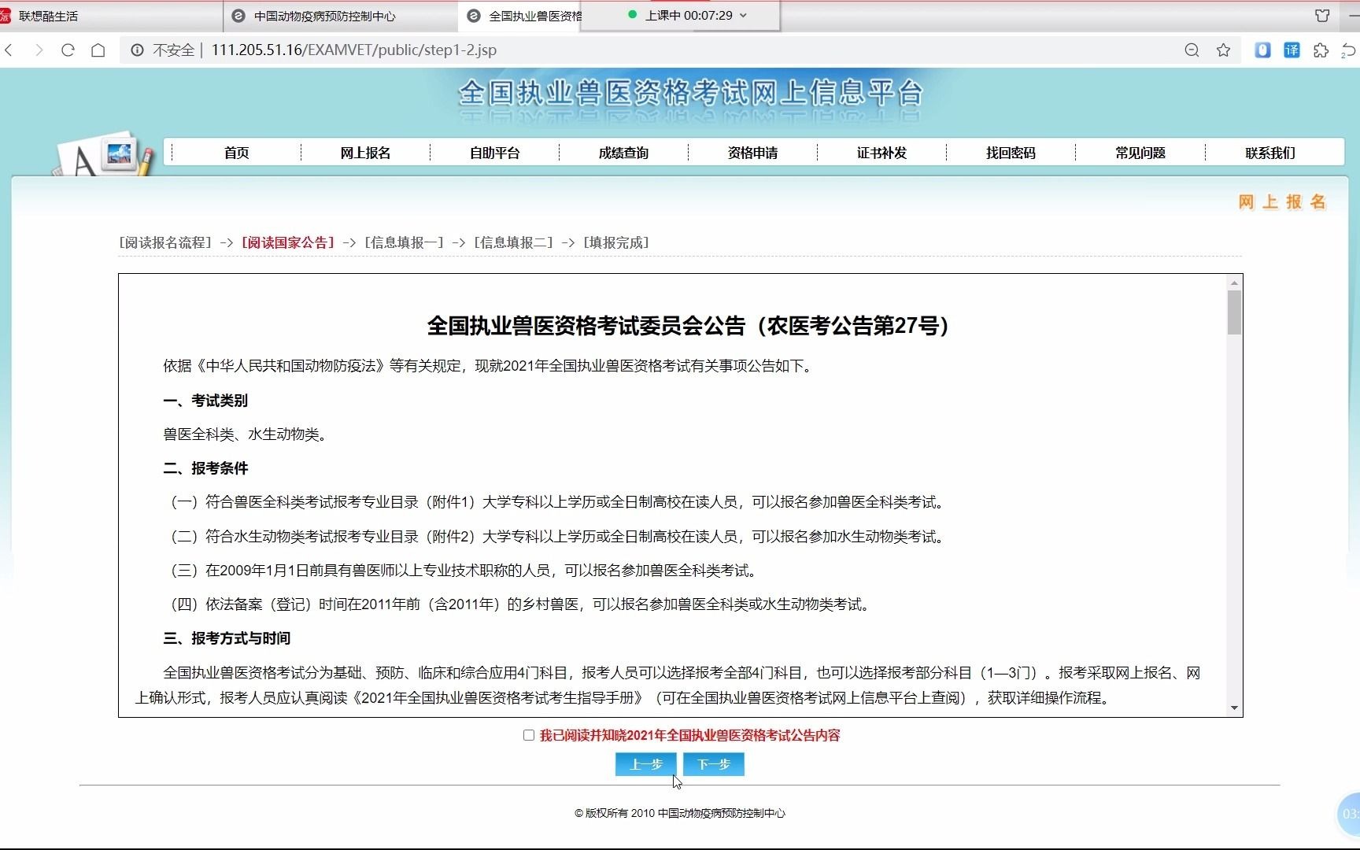Screen dimensions: 1360x850
Task: Check 我已阅读并知晓 announcement checkbox
Action: pyautogui.click(x=529, y=735)
